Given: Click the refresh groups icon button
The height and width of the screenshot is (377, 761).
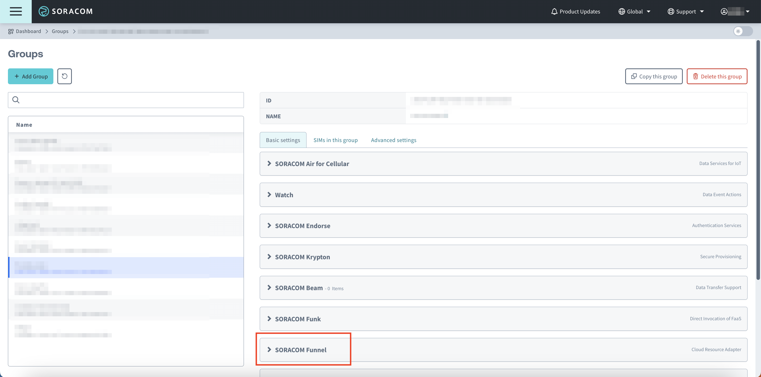Looking at the screenshot, I should (x=64, y=77).
